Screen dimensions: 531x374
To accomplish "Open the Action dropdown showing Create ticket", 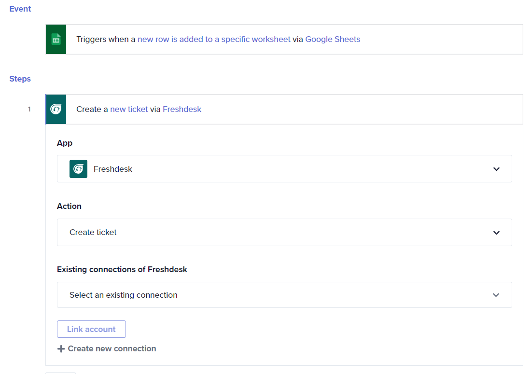I will click(x=284, y=232).
